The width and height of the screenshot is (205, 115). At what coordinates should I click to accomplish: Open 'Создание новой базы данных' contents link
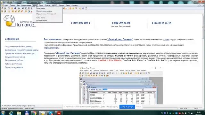pyautogui.click(x=19, y=47)
